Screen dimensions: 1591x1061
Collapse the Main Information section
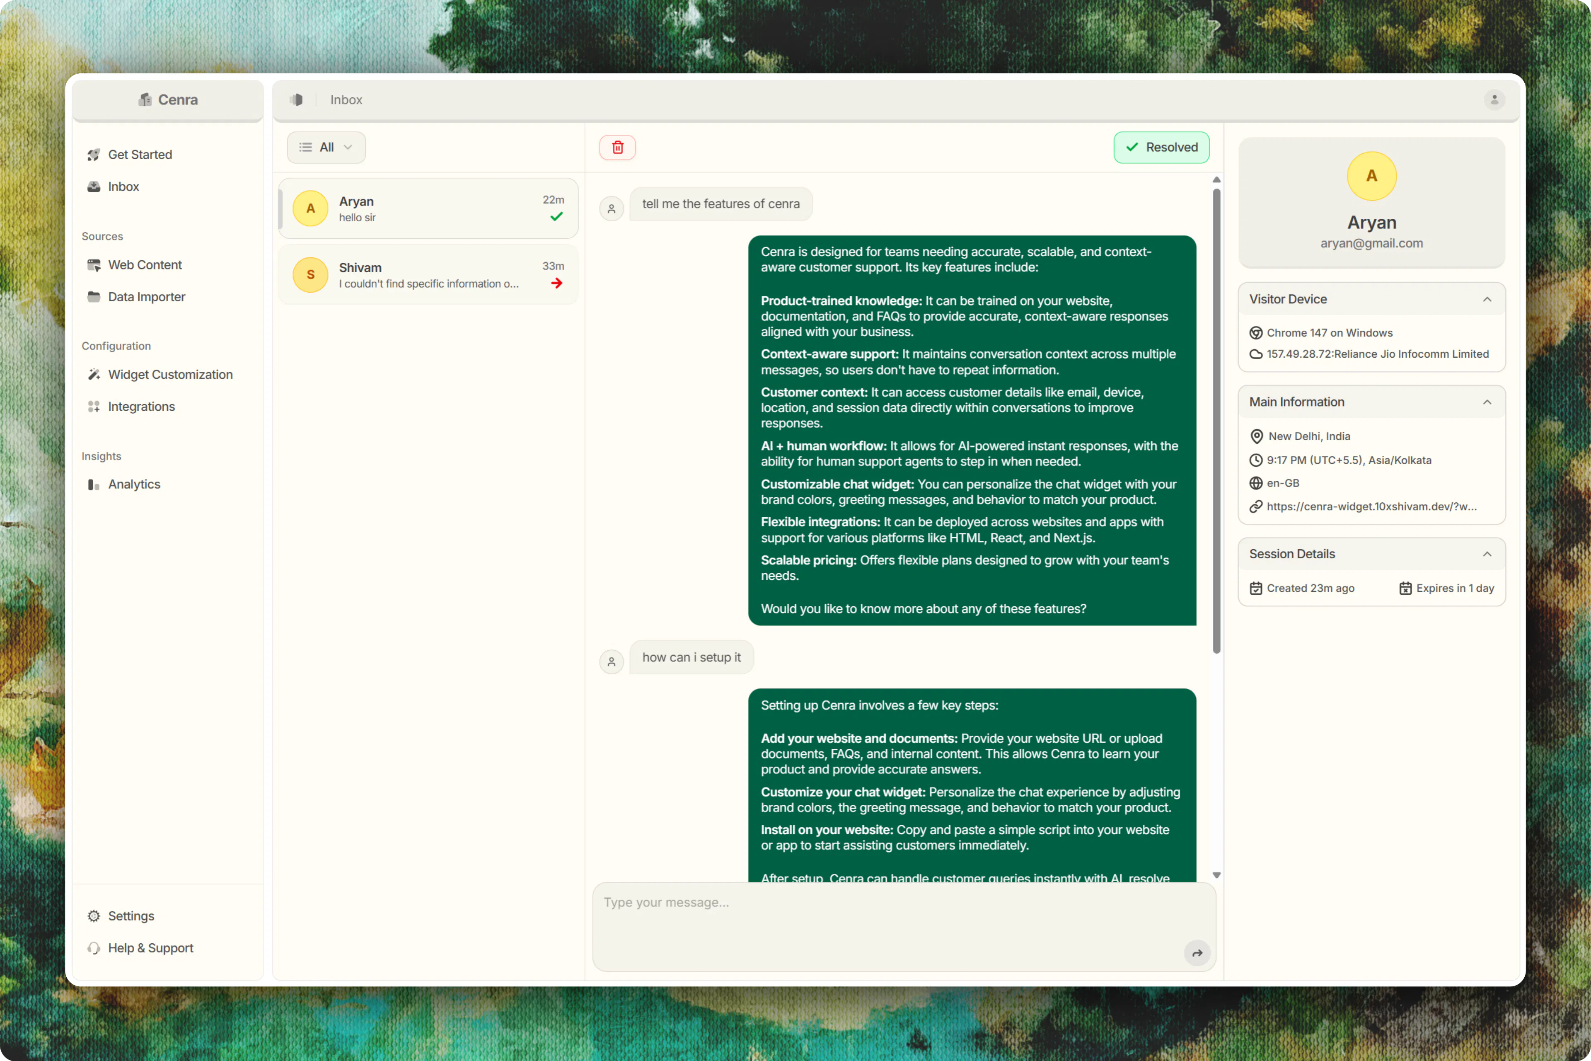(x=1487, y=402)
